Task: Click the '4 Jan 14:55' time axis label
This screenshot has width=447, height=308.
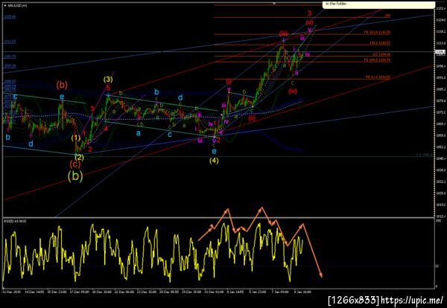Action: point(235,292)
